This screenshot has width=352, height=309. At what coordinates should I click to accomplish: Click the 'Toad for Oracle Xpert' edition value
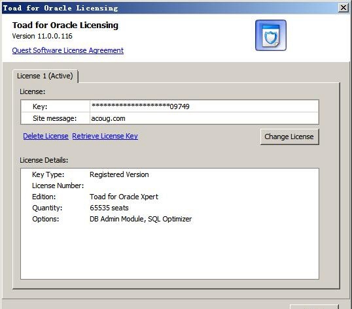124,197
